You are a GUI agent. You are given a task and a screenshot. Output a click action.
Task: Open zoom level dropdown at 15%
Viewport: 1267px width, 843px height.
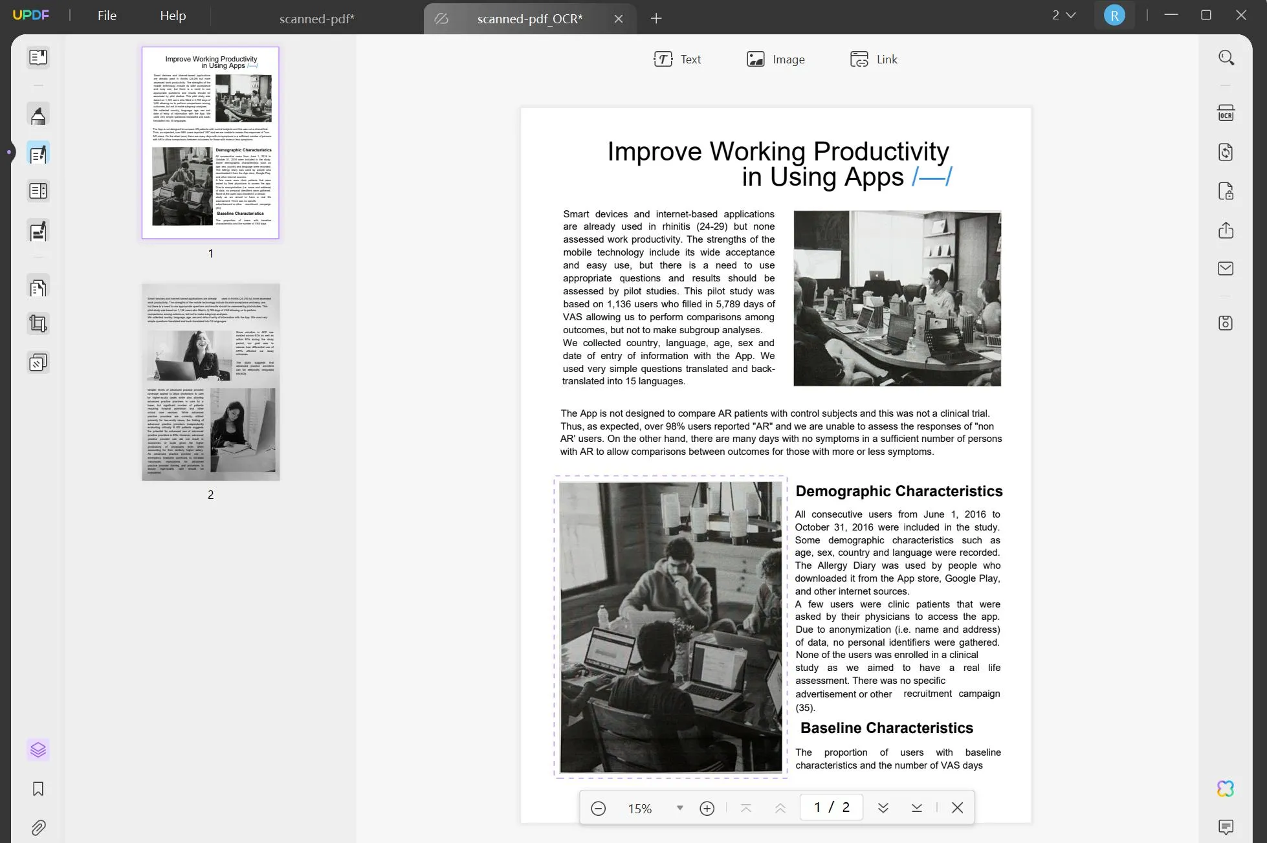pos(678,807)
